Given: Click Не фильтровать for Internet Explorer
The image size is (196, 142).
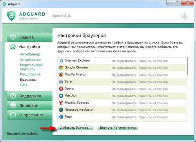Looking at the screenshot, I should point(124,61).
